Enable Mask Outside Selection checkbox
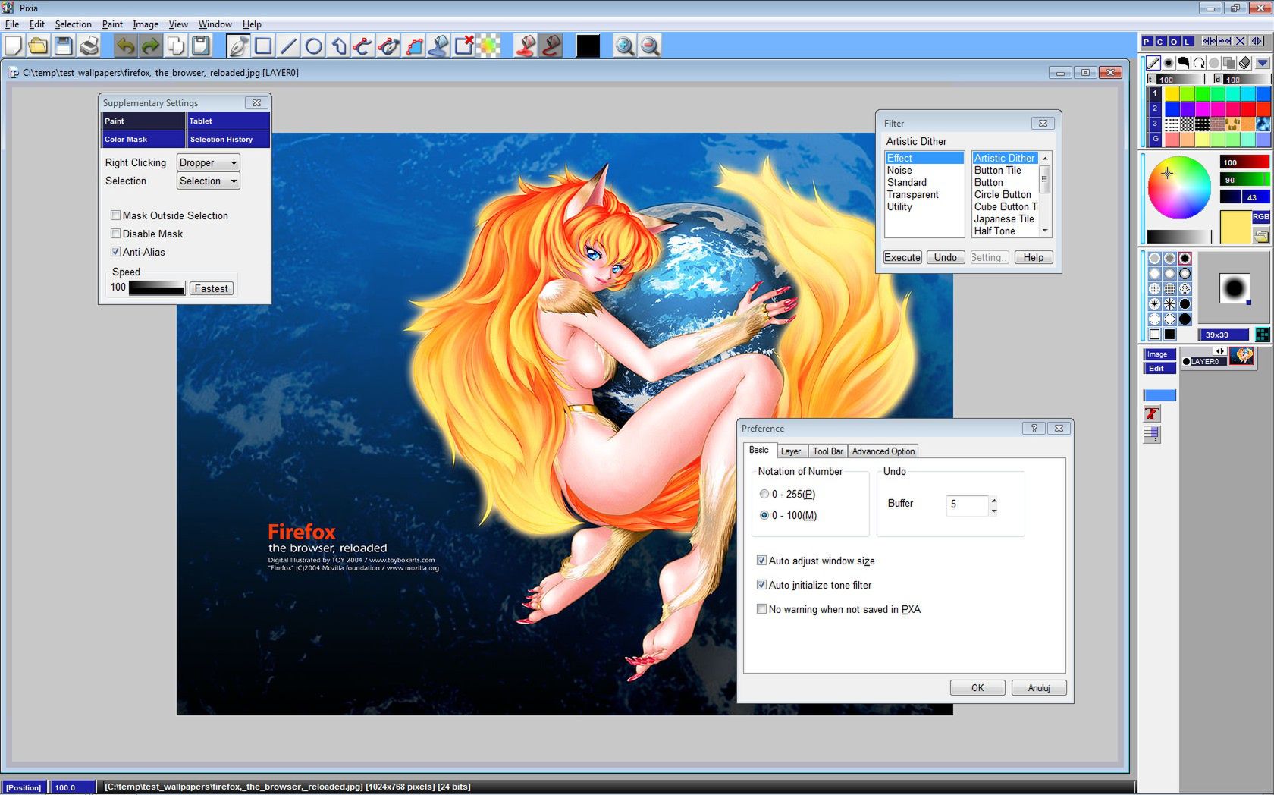1274x795 pixels. tap(116, 215)
